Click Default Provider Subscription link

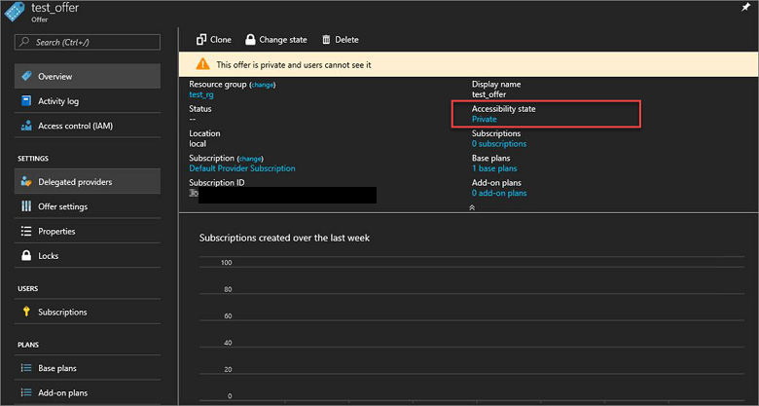[x=242, y=168]
